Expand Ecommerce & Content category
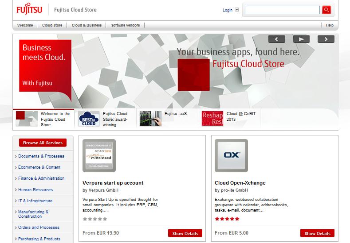 [39, 167]
